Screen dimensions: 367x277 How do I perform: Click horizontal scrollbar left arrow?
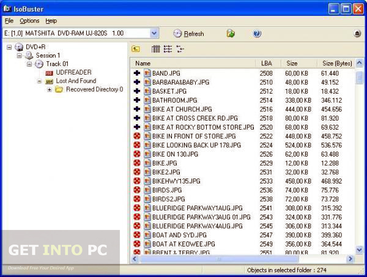pyautogui.click(x=135, y=259)
